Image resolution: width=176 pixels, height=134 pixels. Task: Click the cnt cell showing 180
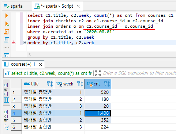pos(98,99)
